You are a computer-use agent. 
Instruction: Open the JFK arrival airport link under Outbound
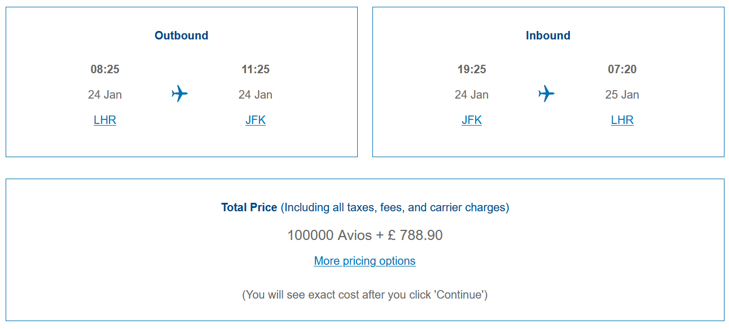[256, 120]
